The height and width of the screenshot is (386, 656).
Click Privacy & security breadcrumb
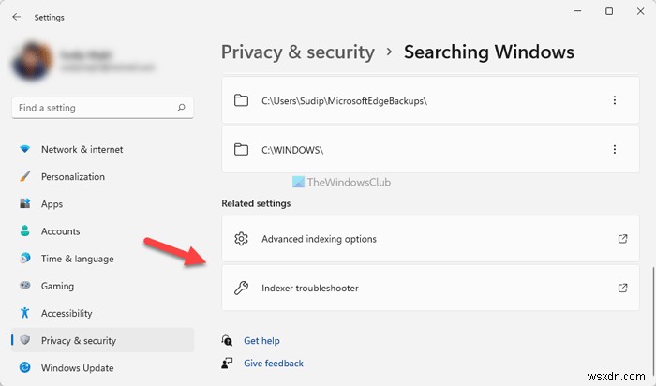click(x=297, y=52)
